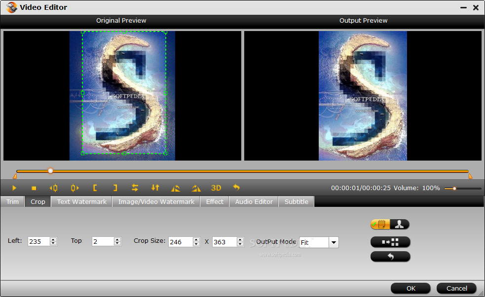Click the orange undo arrow in toolbar
Viewport: 485px width, 297px height.
tap(236, 187)
